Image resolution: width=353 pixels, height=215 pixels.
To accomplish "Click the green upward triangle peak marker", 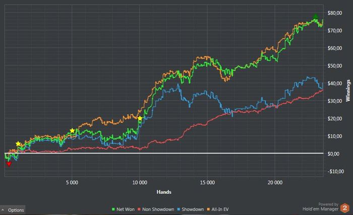I will (x=315, y=16).
